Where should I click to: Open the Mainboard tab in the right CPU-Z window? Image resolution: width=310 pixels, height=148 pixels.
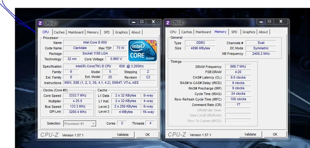tap(203, 32)
